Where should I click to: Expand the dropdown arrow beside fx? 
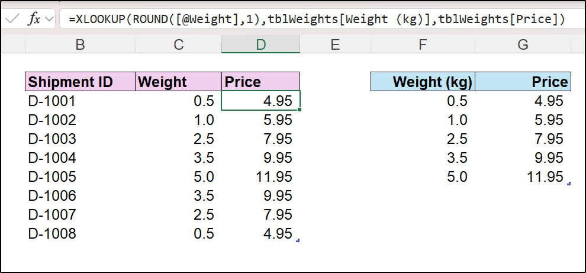pos(49,20)
